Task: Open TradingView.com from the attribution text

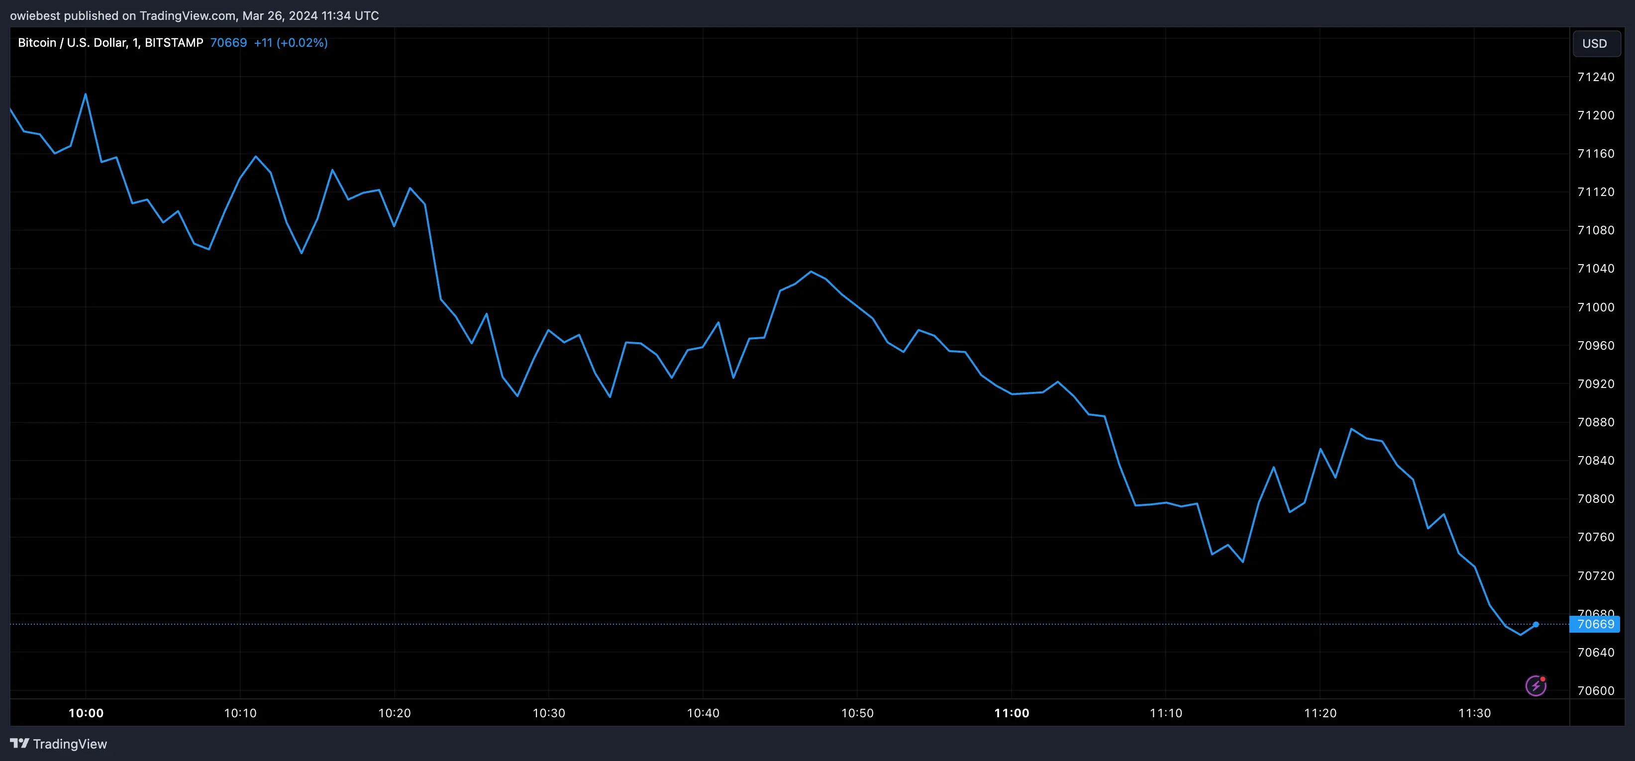Action: 187,15
